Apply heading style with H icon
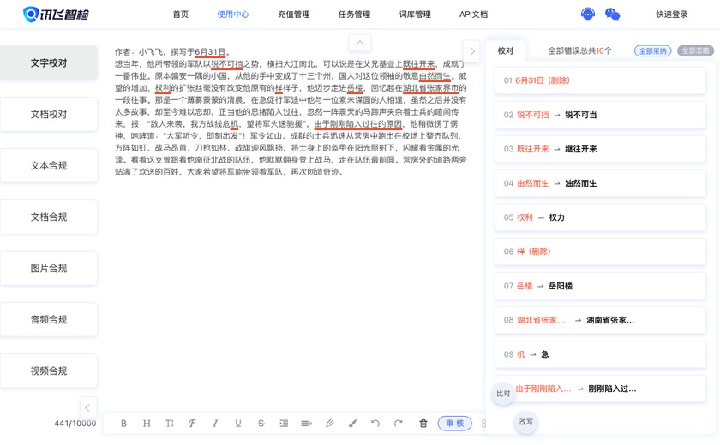Image resolution: width=720 pixels, height=445 pixels. [x=147, y=424]
